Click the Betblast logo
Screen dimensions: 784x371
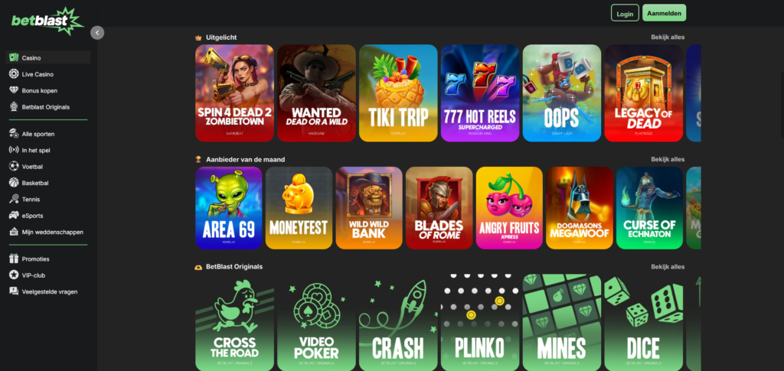[x=47, y=21]
